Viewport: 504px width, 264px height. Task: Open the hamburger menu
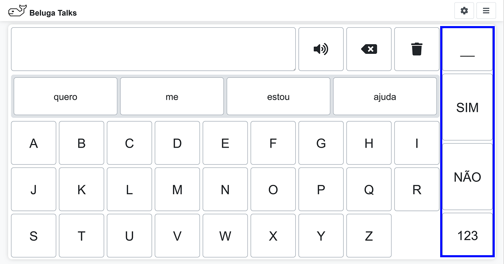coord(486,11)
